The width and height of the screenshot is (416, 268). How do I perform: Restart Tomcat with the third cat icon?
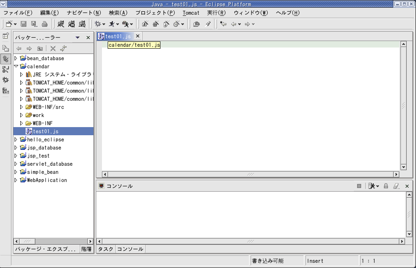tap(82, 24)
